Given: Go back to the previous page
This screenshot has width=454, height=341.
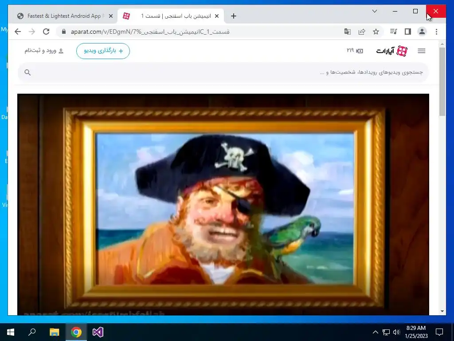Looking at the screenshot, I should [x=18, y=32].
